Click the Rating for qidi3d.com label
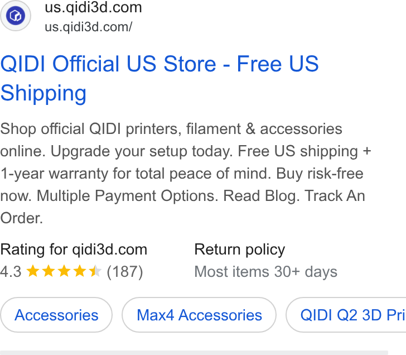 click(x=74, y=250)
